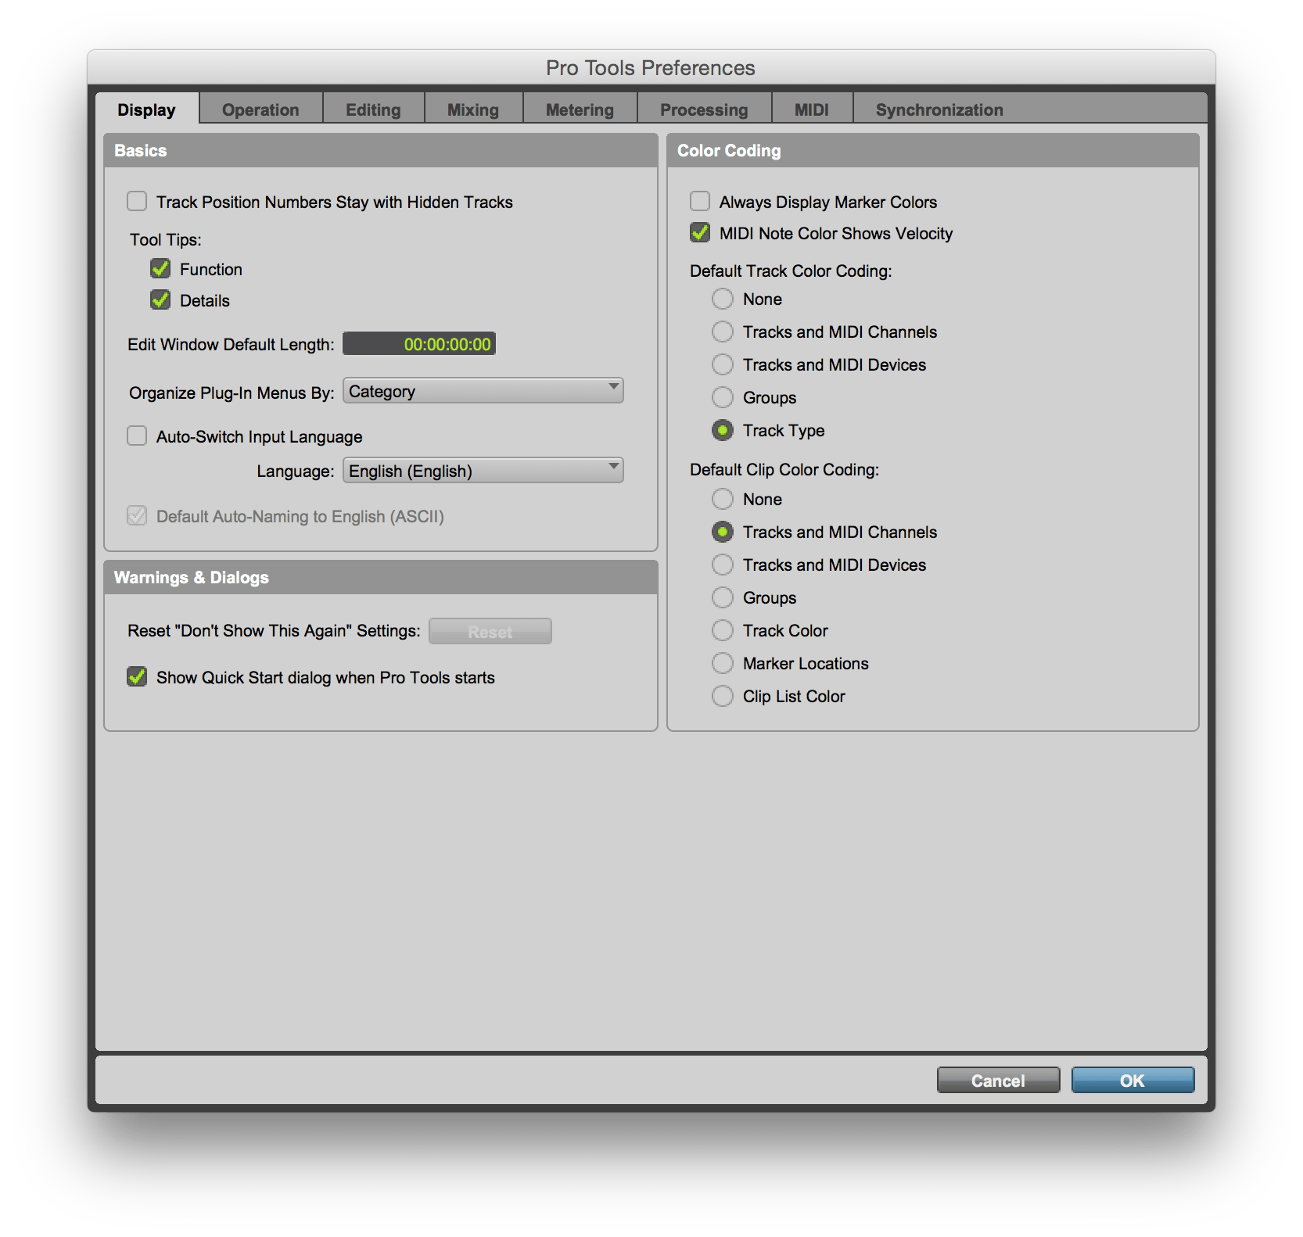The width and height of the screenshot is (1303, 1237).
Task: Uncheck Show Quick Start dialog option
Action: [x=137, y=677]
